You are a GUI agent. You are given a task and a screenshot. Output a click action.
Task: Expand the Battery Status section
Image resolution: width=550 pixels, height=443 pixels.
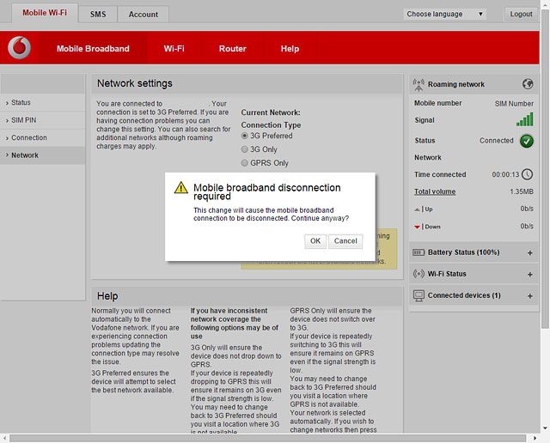529,252
